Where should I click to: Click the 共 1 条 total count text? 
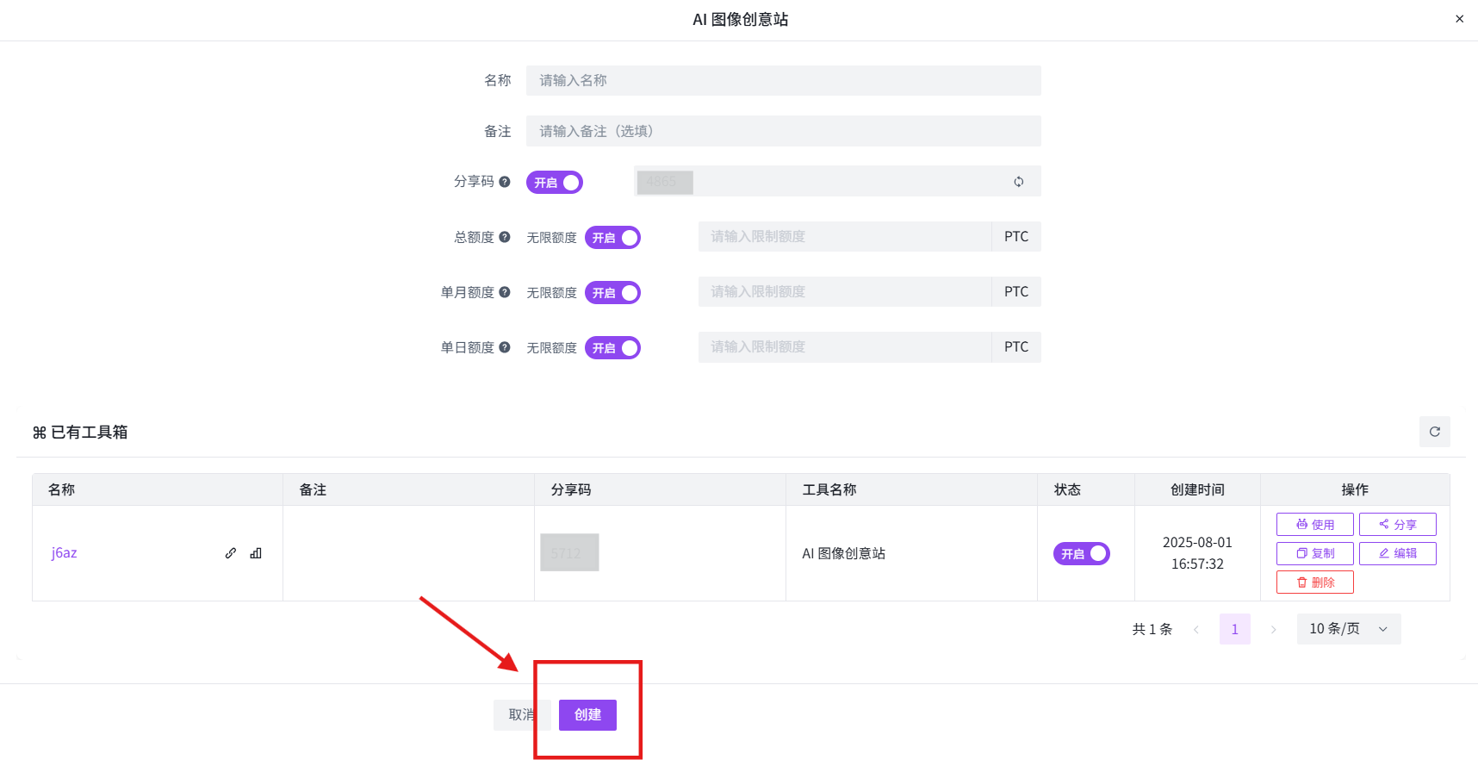click(x=1152, y=629)
